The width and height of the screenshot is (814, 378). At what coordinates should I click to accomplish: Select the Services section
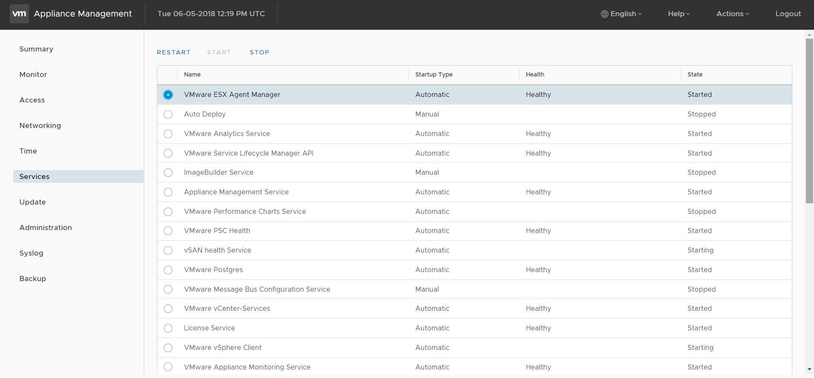tap(78, 176)
